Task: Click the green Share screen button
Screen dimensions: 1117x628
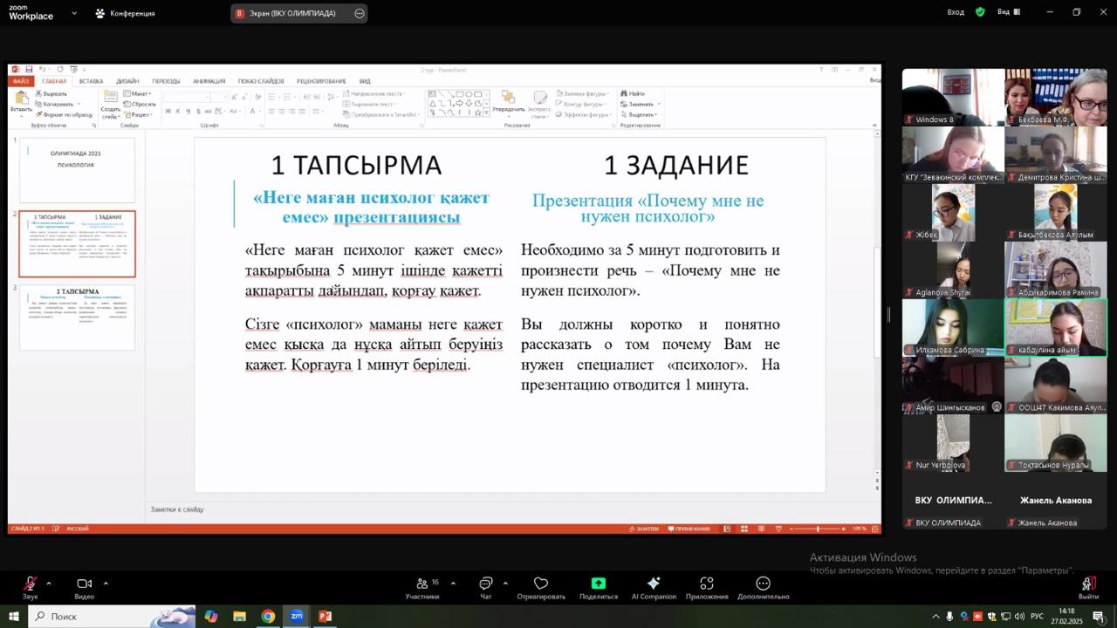Action: click(598, 584)
